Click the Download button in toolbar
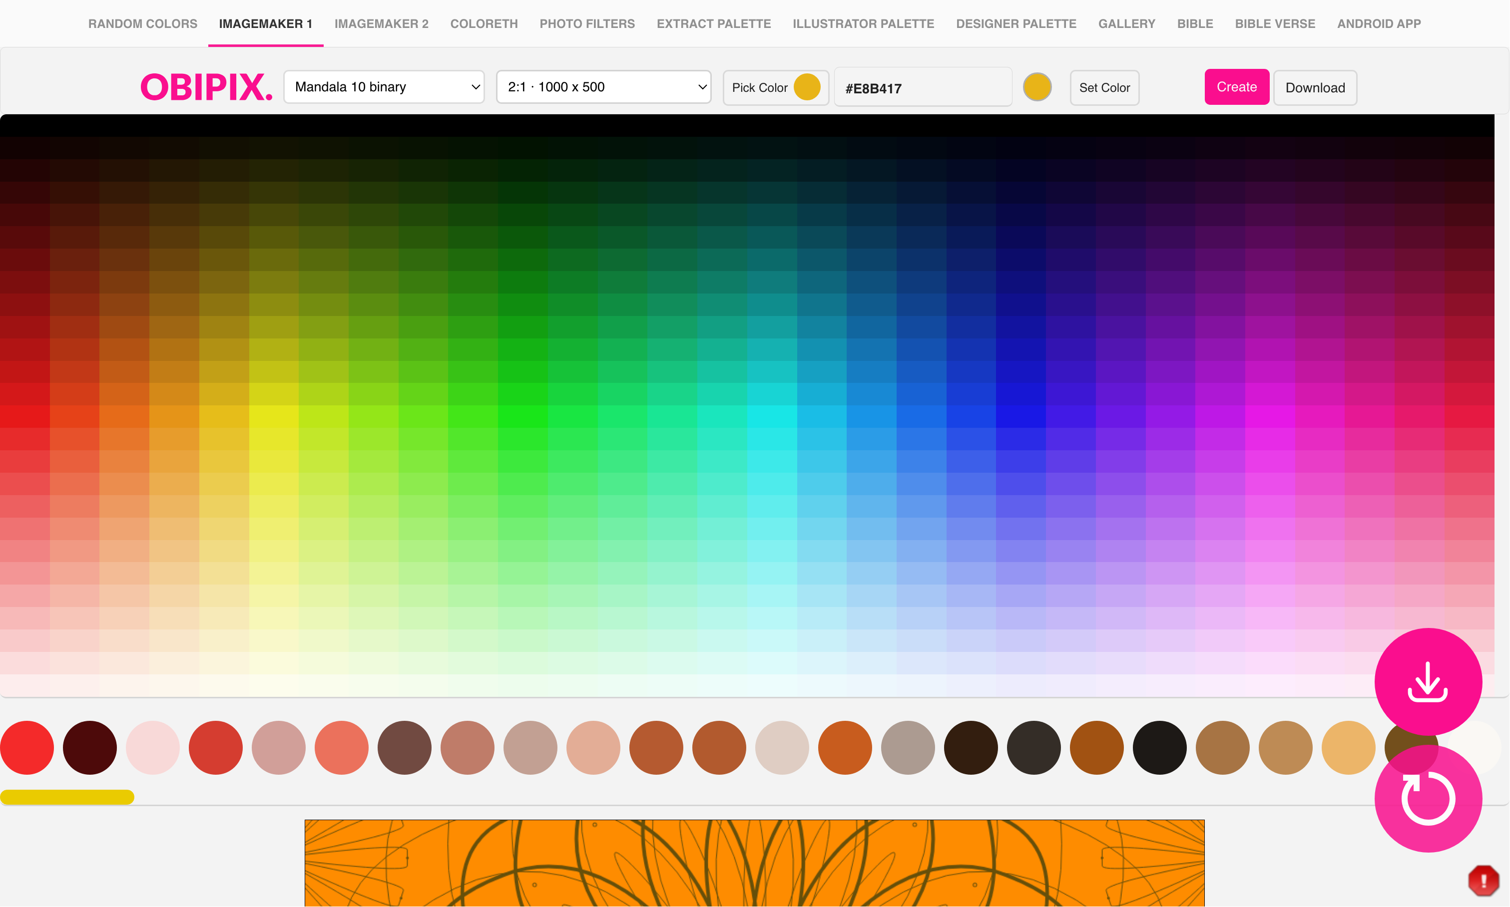The width and height of the screenshot is (1510, 907). point(1314,87)
